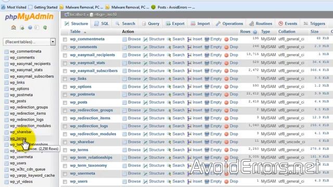Click Search link for wp_term_relationships row
Viewport: 333px width, 187px height.
(178, 158)
